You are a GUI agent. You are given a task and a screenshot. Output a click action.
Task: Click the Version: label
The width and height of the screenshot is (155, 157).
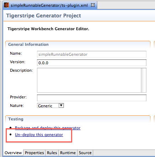pyautogui.click(x=18, y=62)
